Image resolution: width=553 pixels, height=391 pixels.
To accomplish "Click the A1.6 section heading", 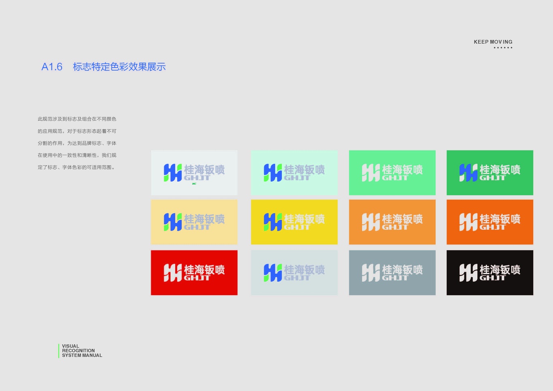I will (52, 67).
